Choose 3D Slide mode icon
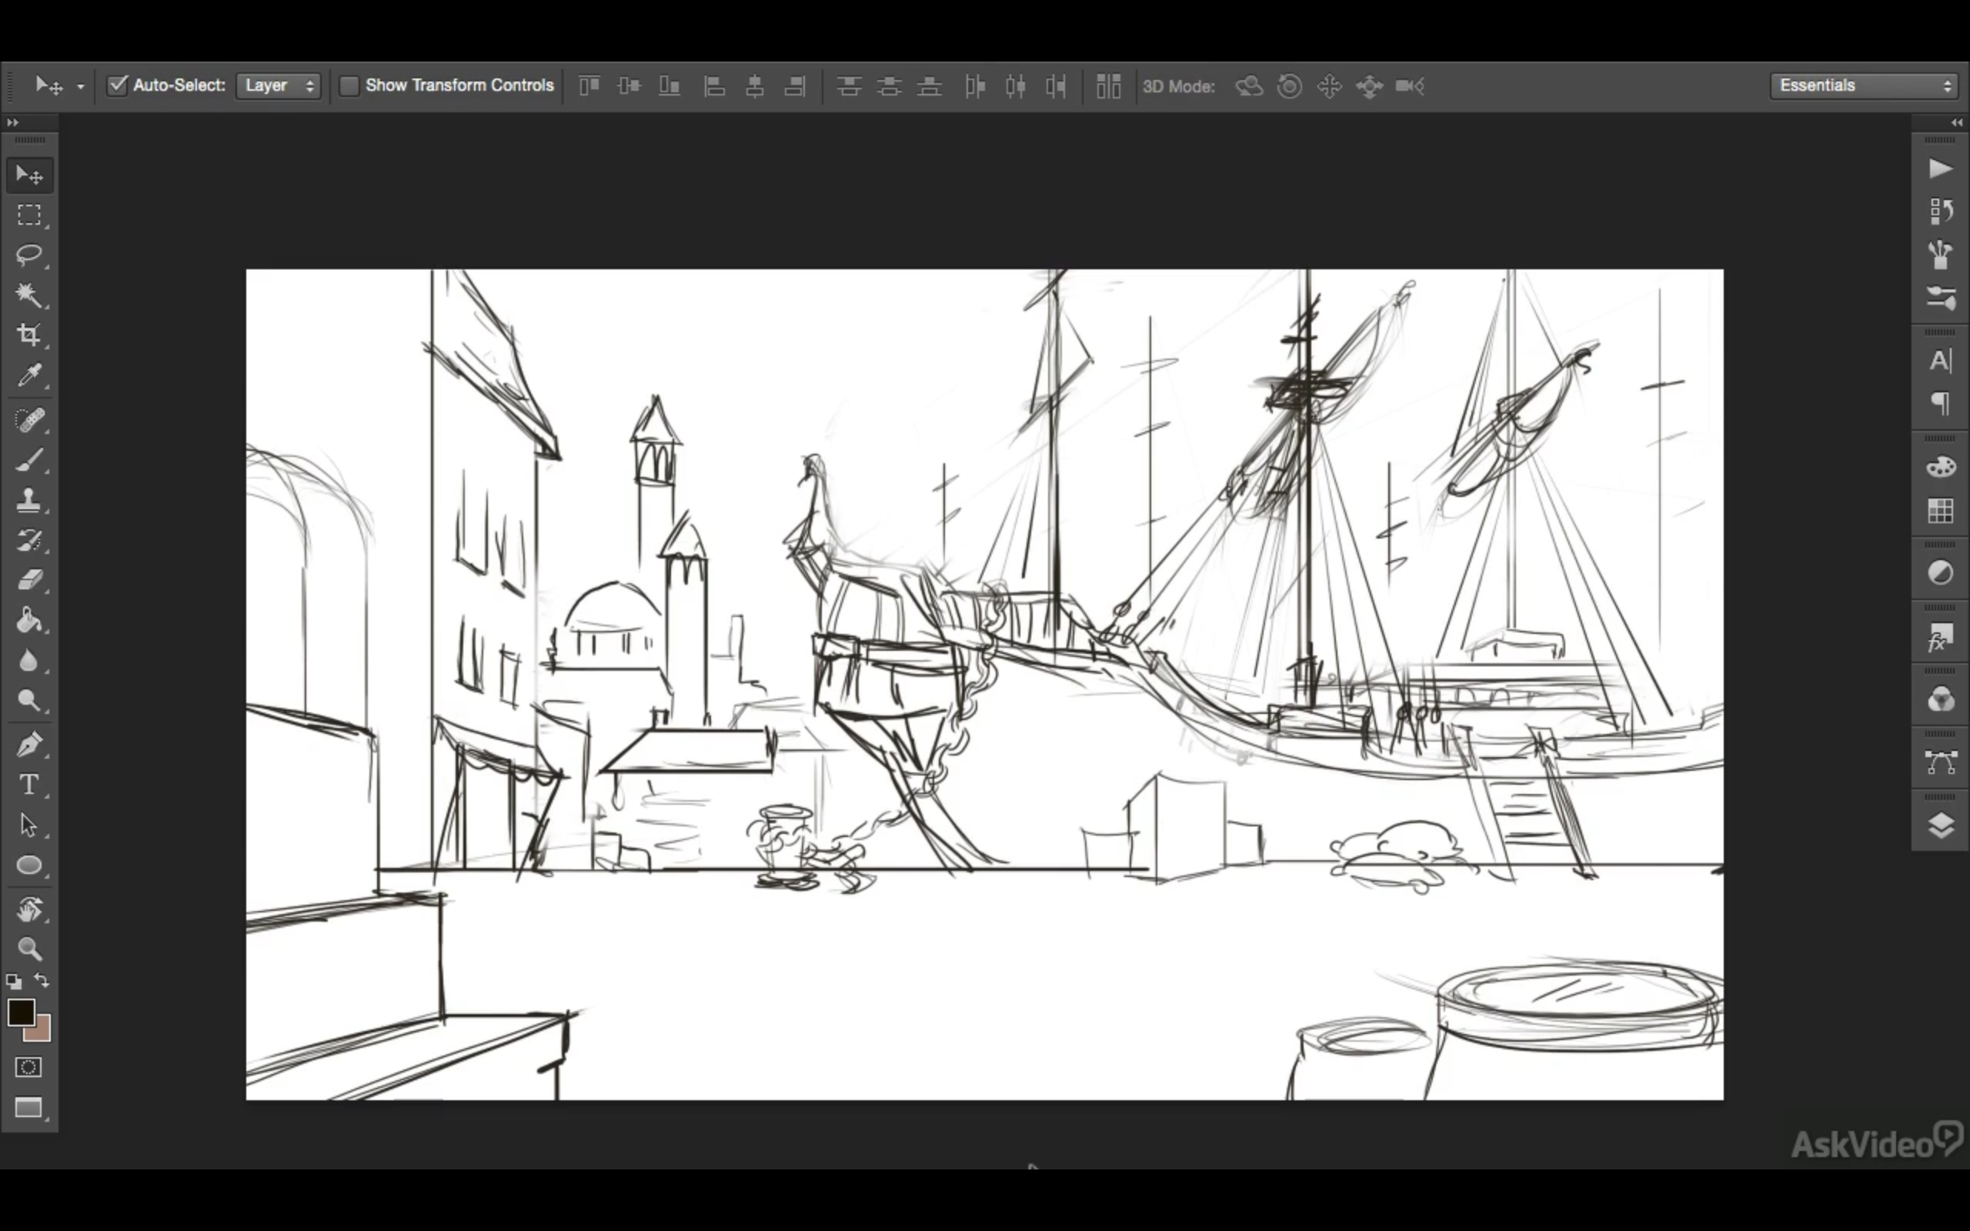This screenshot has width=1970, height=1231. point(1369,85)
